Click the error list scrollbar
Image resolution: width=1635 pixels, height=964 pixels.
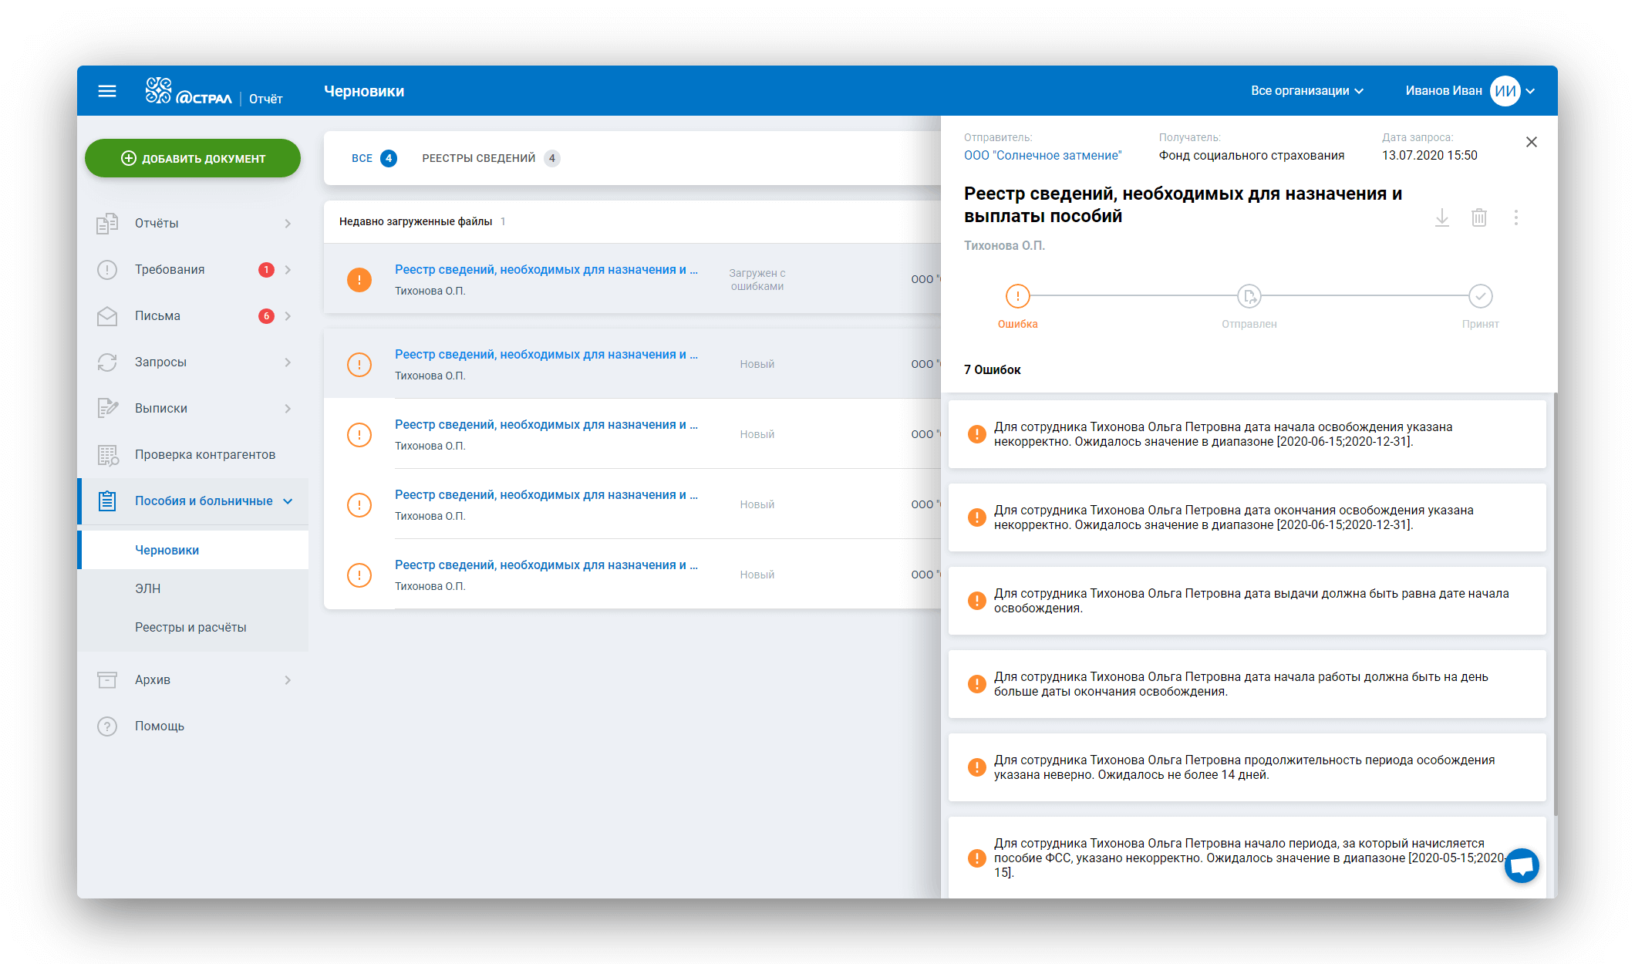coord(1555,605)
